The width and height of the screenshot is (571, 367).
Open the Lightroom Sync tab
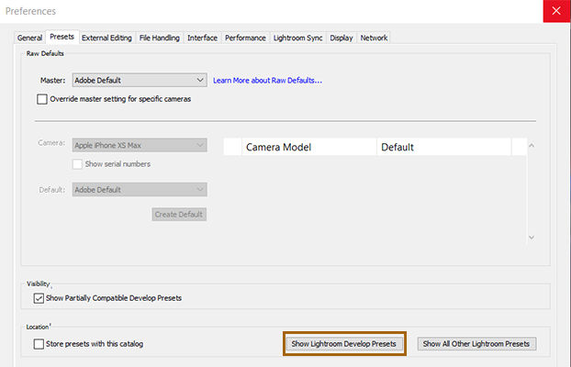[x=297, y=38]
